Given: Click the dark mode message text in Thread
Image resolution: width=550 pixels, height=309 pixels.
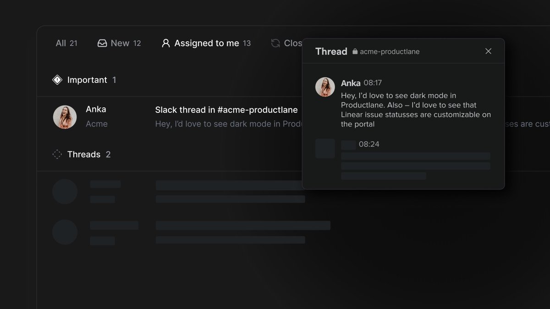Looking at the screenshot, I should coord(416,110).
